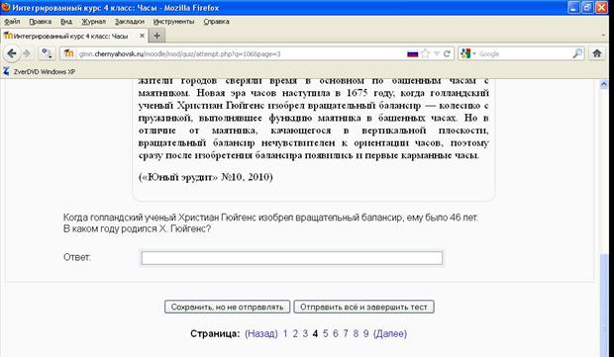
Task: Open the address bar history dropdown arrow
Action: pyautogui.click(x=437, y=54)
